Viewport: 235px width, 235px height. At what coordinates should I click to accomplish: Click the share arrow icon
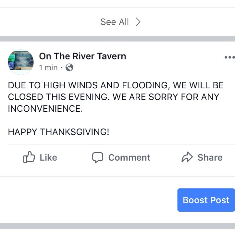(187, 157)
